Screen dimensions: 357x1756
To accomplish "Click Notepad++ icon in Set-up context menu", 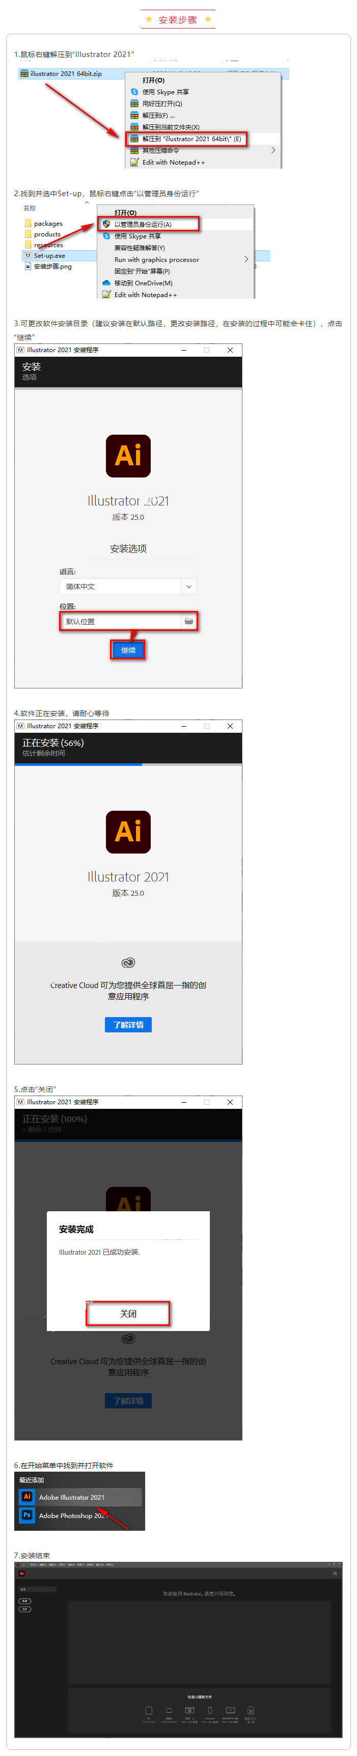I will click(x=106, y=295).
